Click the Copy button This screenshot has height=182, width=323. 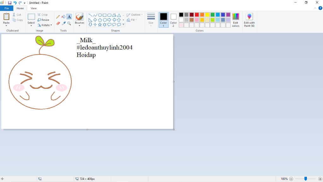point(18,20)
